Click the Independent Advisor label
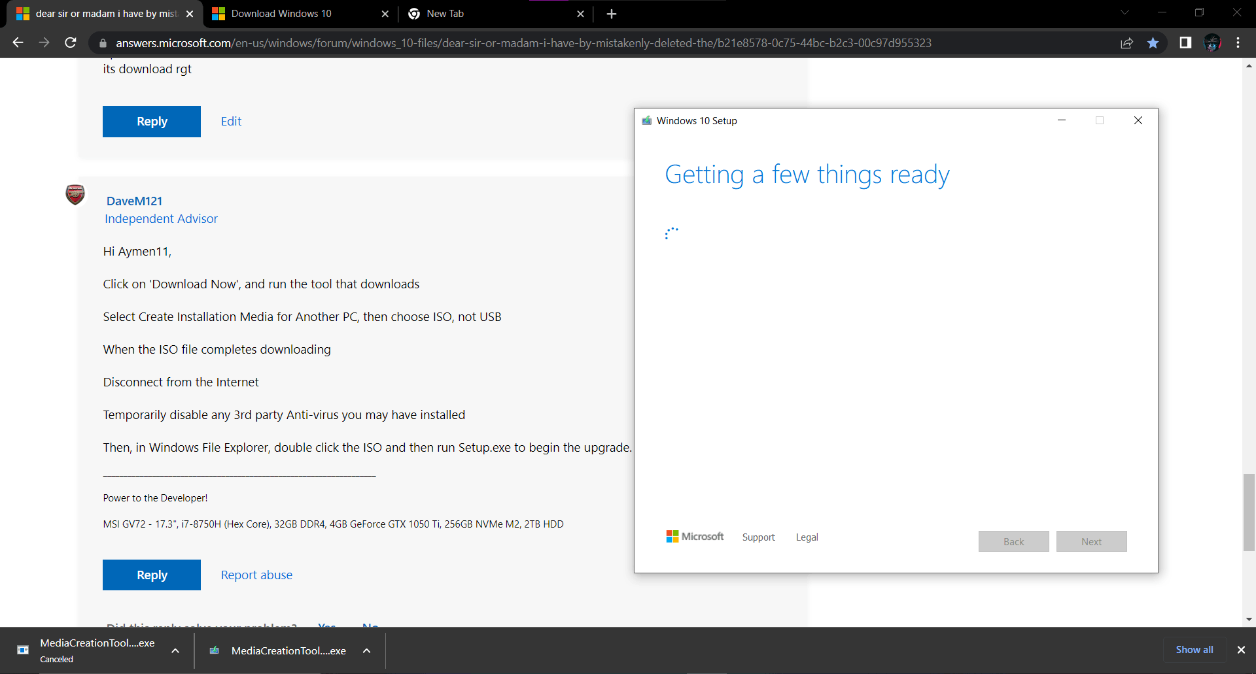 161,219
